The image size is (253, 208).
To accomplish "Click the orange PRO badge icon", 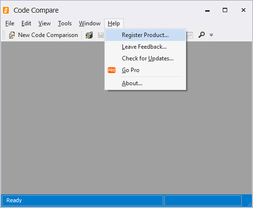I will [112, 70].
